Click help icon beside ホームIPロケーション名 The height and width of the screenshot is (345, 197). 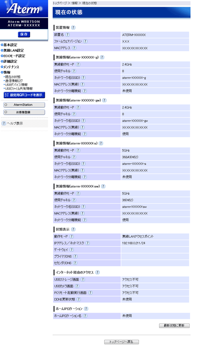tap(85, 316)
